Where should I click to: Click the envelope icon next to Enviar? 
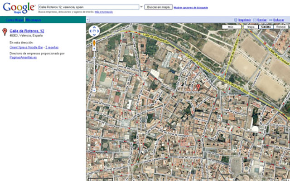[x=255, y=20]
